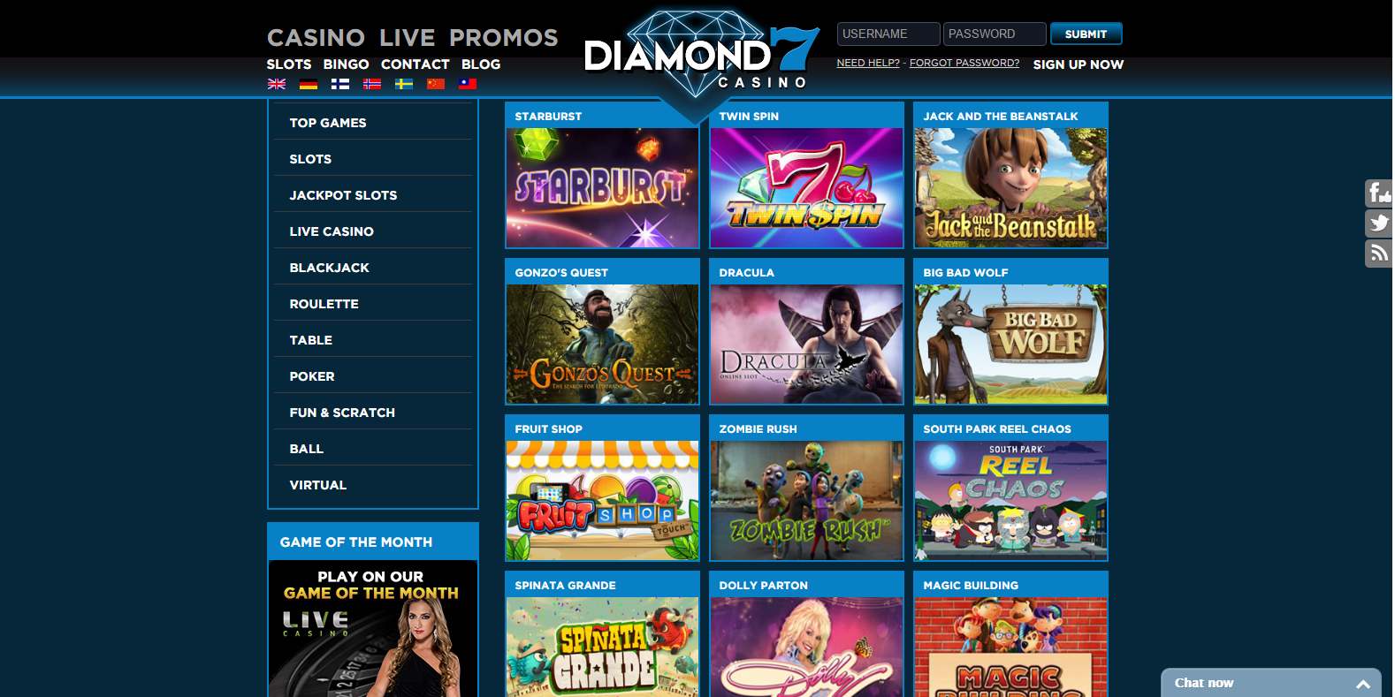This screenshot has width=1395, height=697.
Task: Open the Big Bad Wolf game thumbnail
Action: [1010, 344]
